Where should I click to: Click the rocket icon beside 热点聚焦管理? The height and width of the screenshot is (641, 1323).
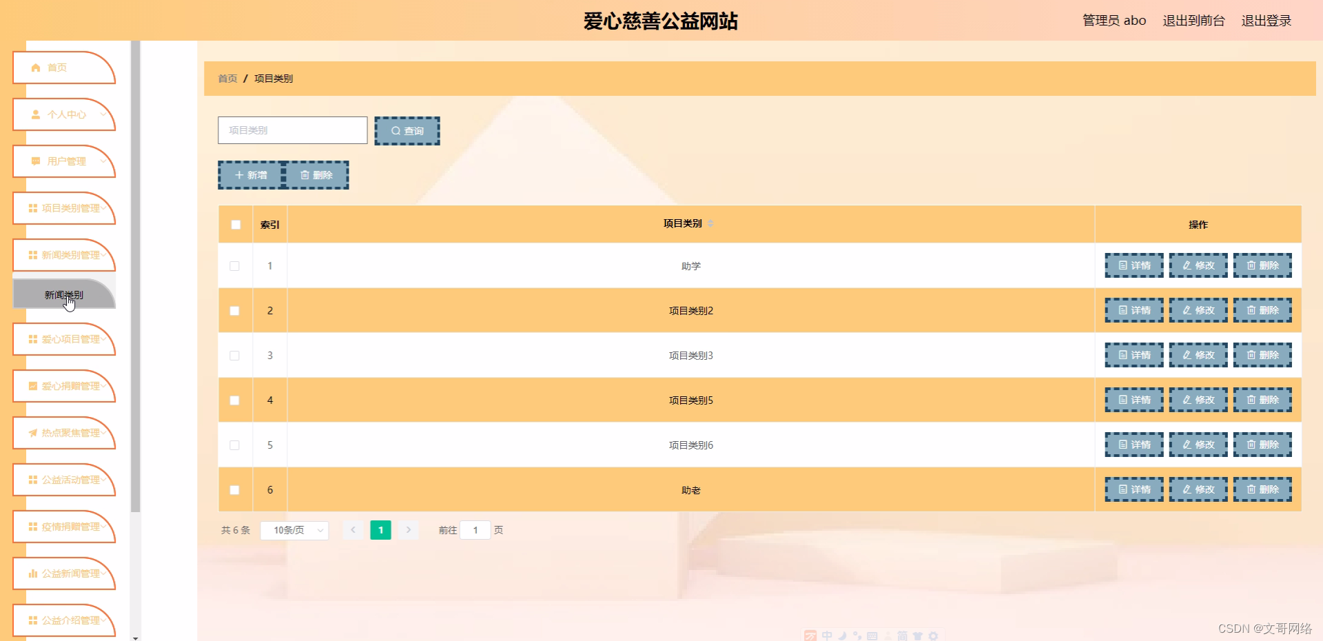[32, 433]
